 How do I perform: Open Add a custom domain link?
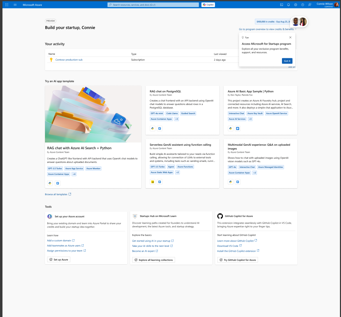click(61, 240)
